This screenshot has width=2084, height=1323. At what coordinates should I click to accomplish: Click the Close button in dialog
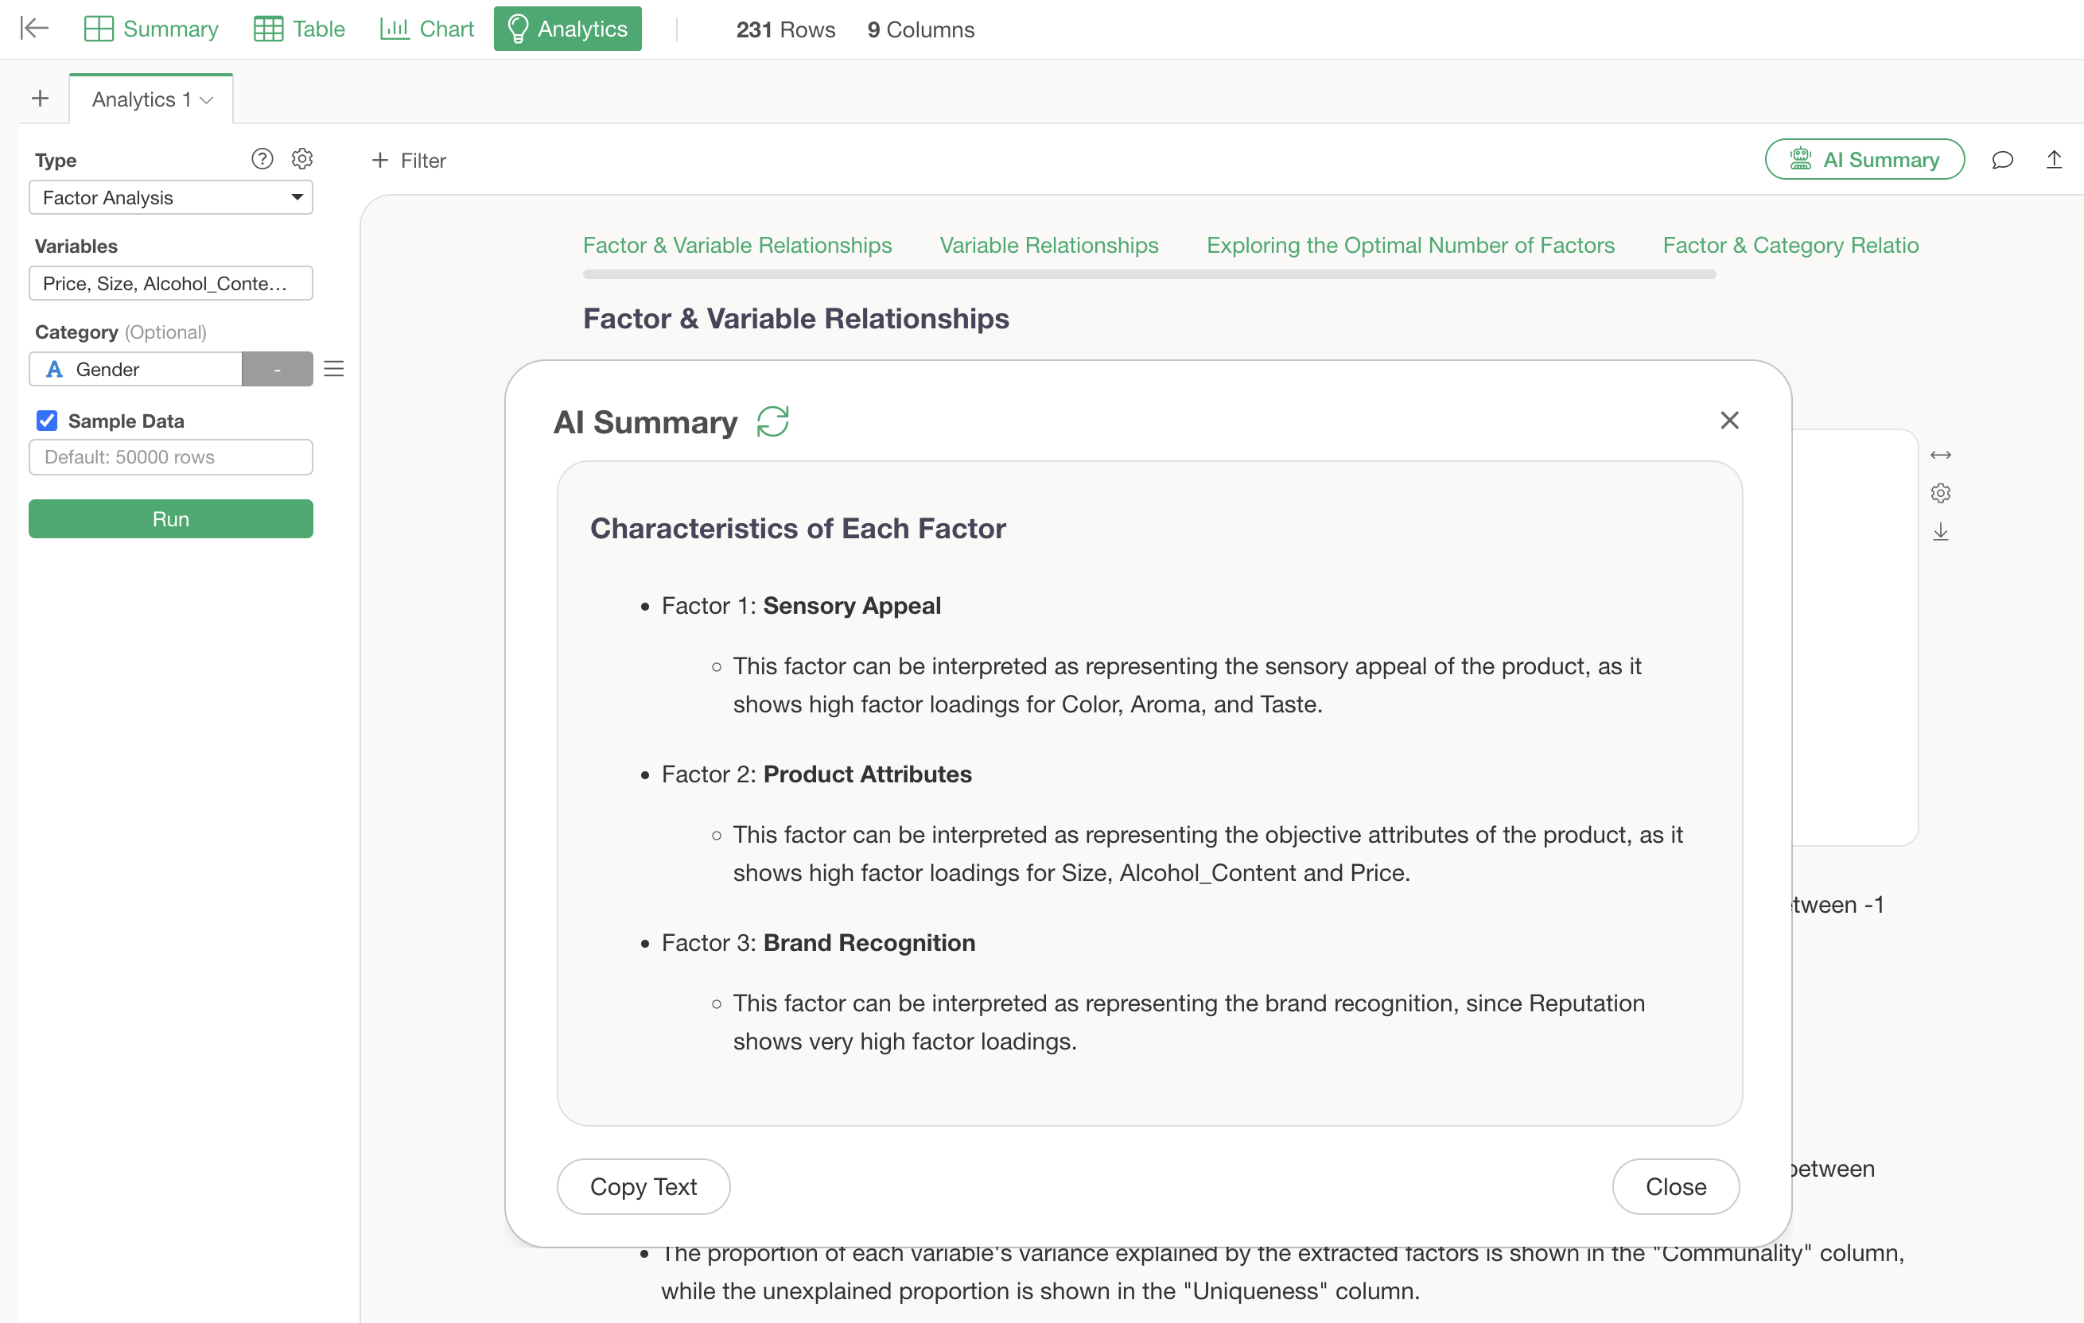pyautogui.click(x=1675, y=1186)
